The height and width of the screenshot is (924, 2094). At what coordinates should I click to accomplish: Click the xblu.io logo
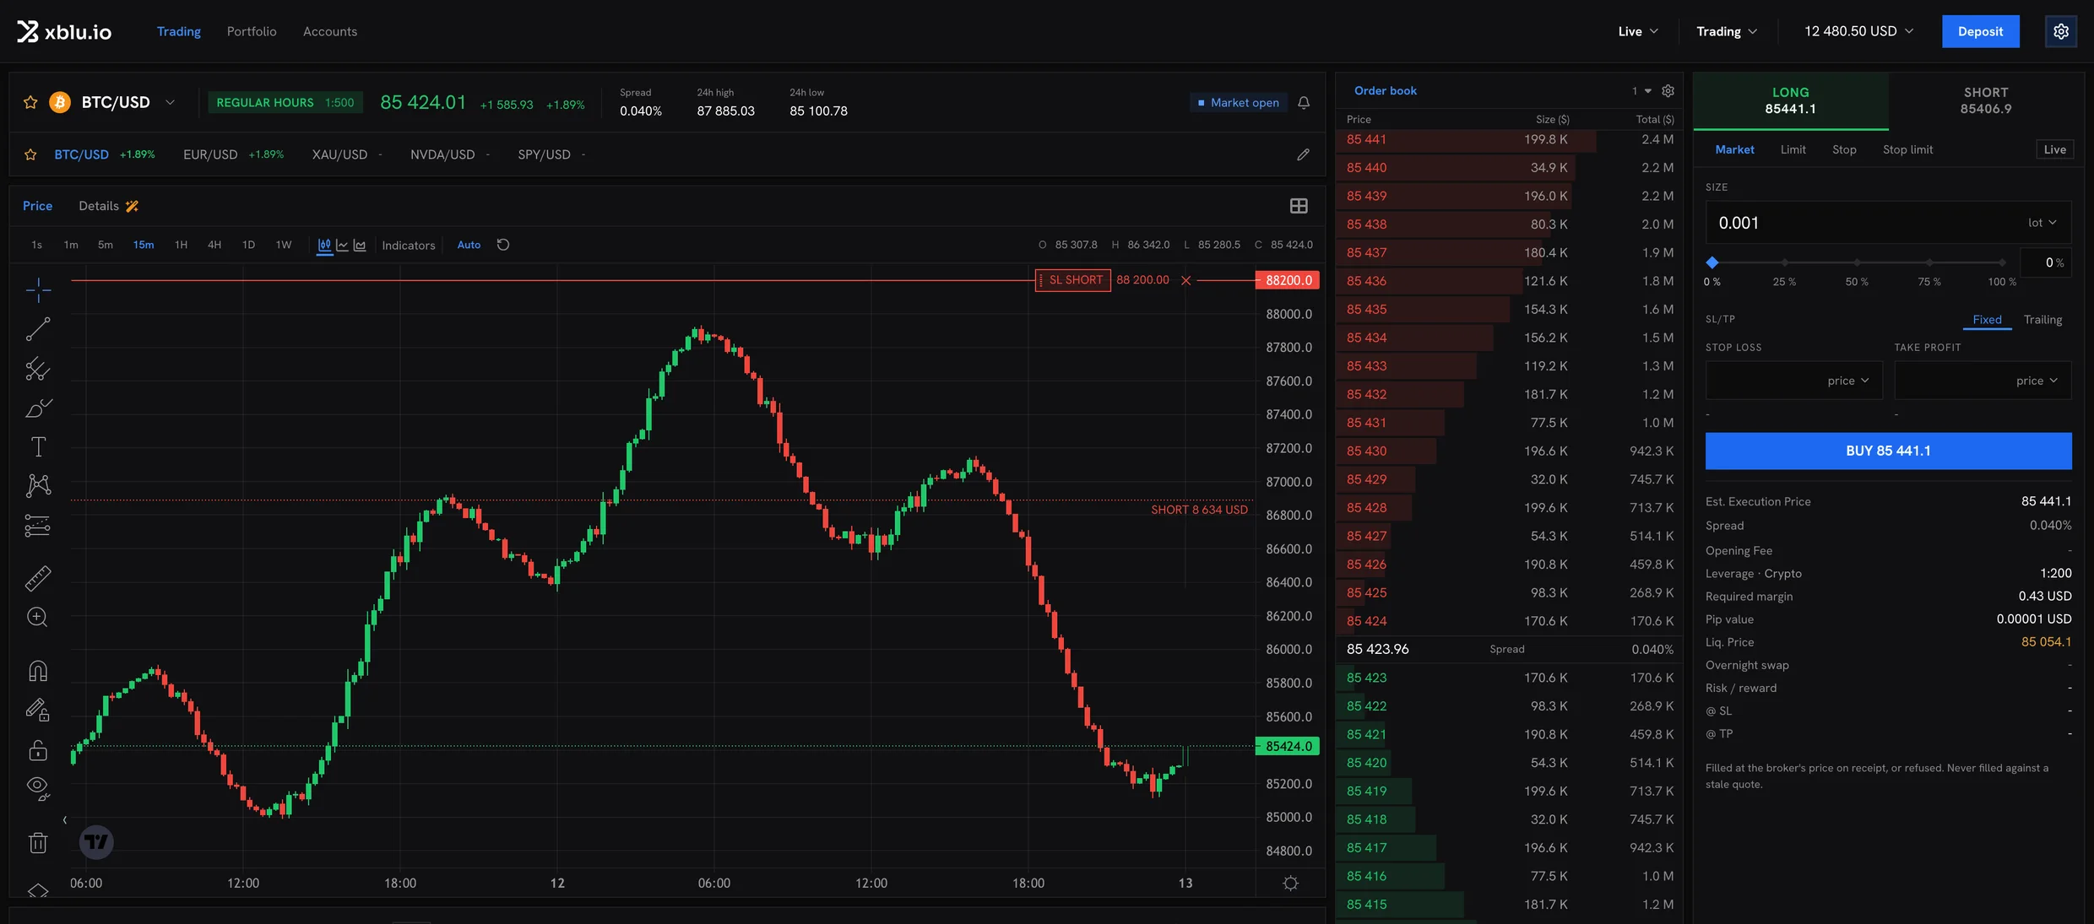(x=64, y=31)
